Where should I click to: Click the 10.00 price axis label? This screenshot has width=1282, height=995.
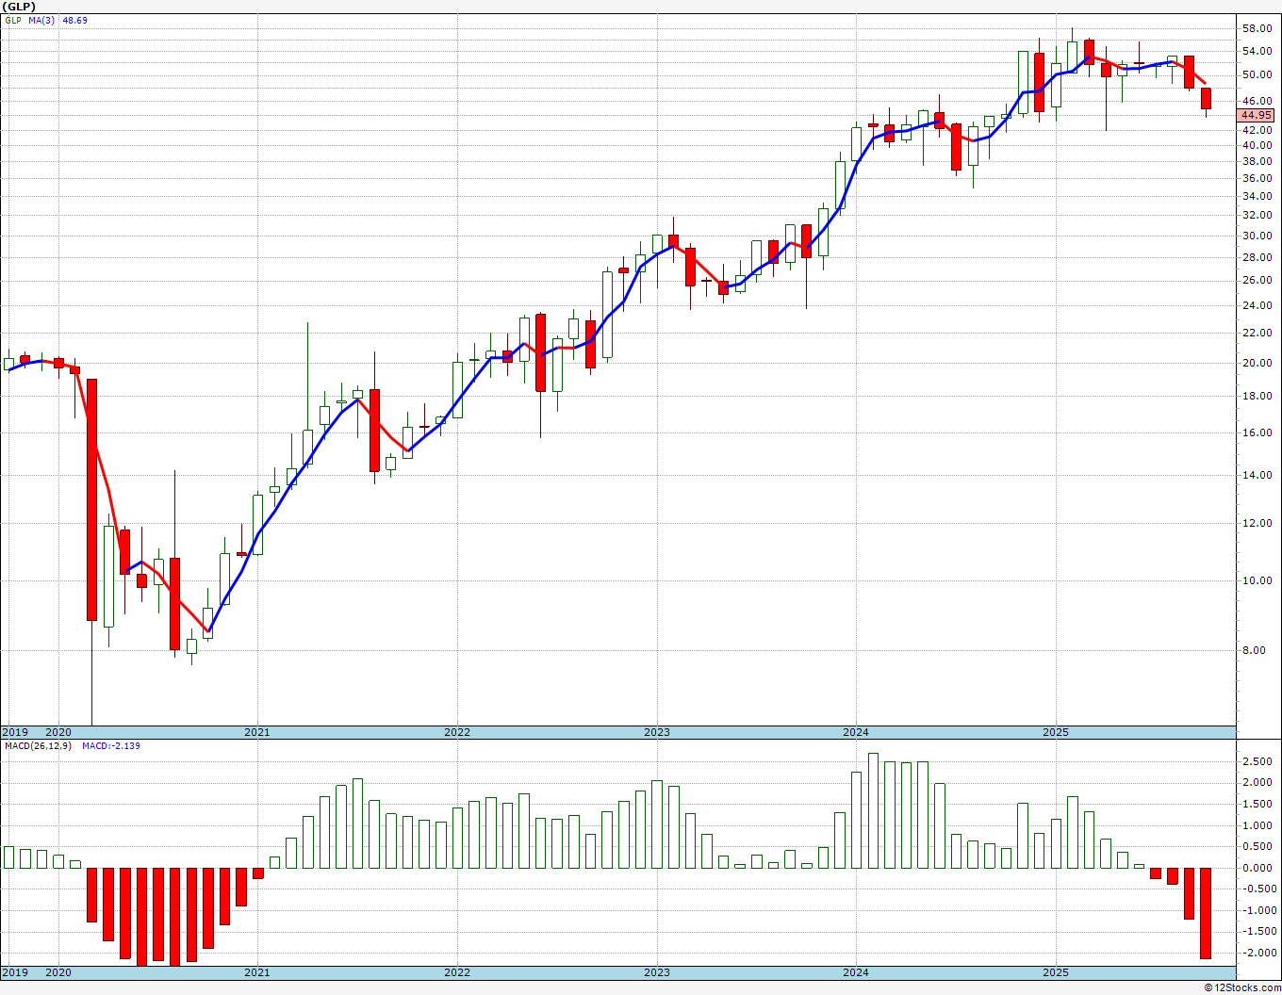point(1257,580)
